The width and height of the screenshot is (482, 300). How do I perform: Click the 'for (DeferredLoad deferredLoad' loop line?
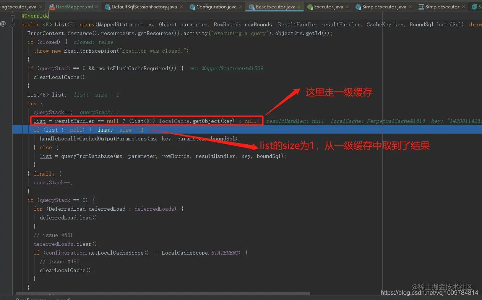(x=109, y=209)
